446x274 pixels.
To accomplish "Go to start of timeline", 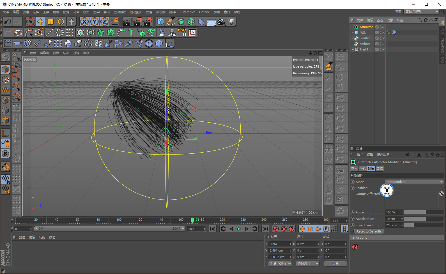I will coord(213,229).
